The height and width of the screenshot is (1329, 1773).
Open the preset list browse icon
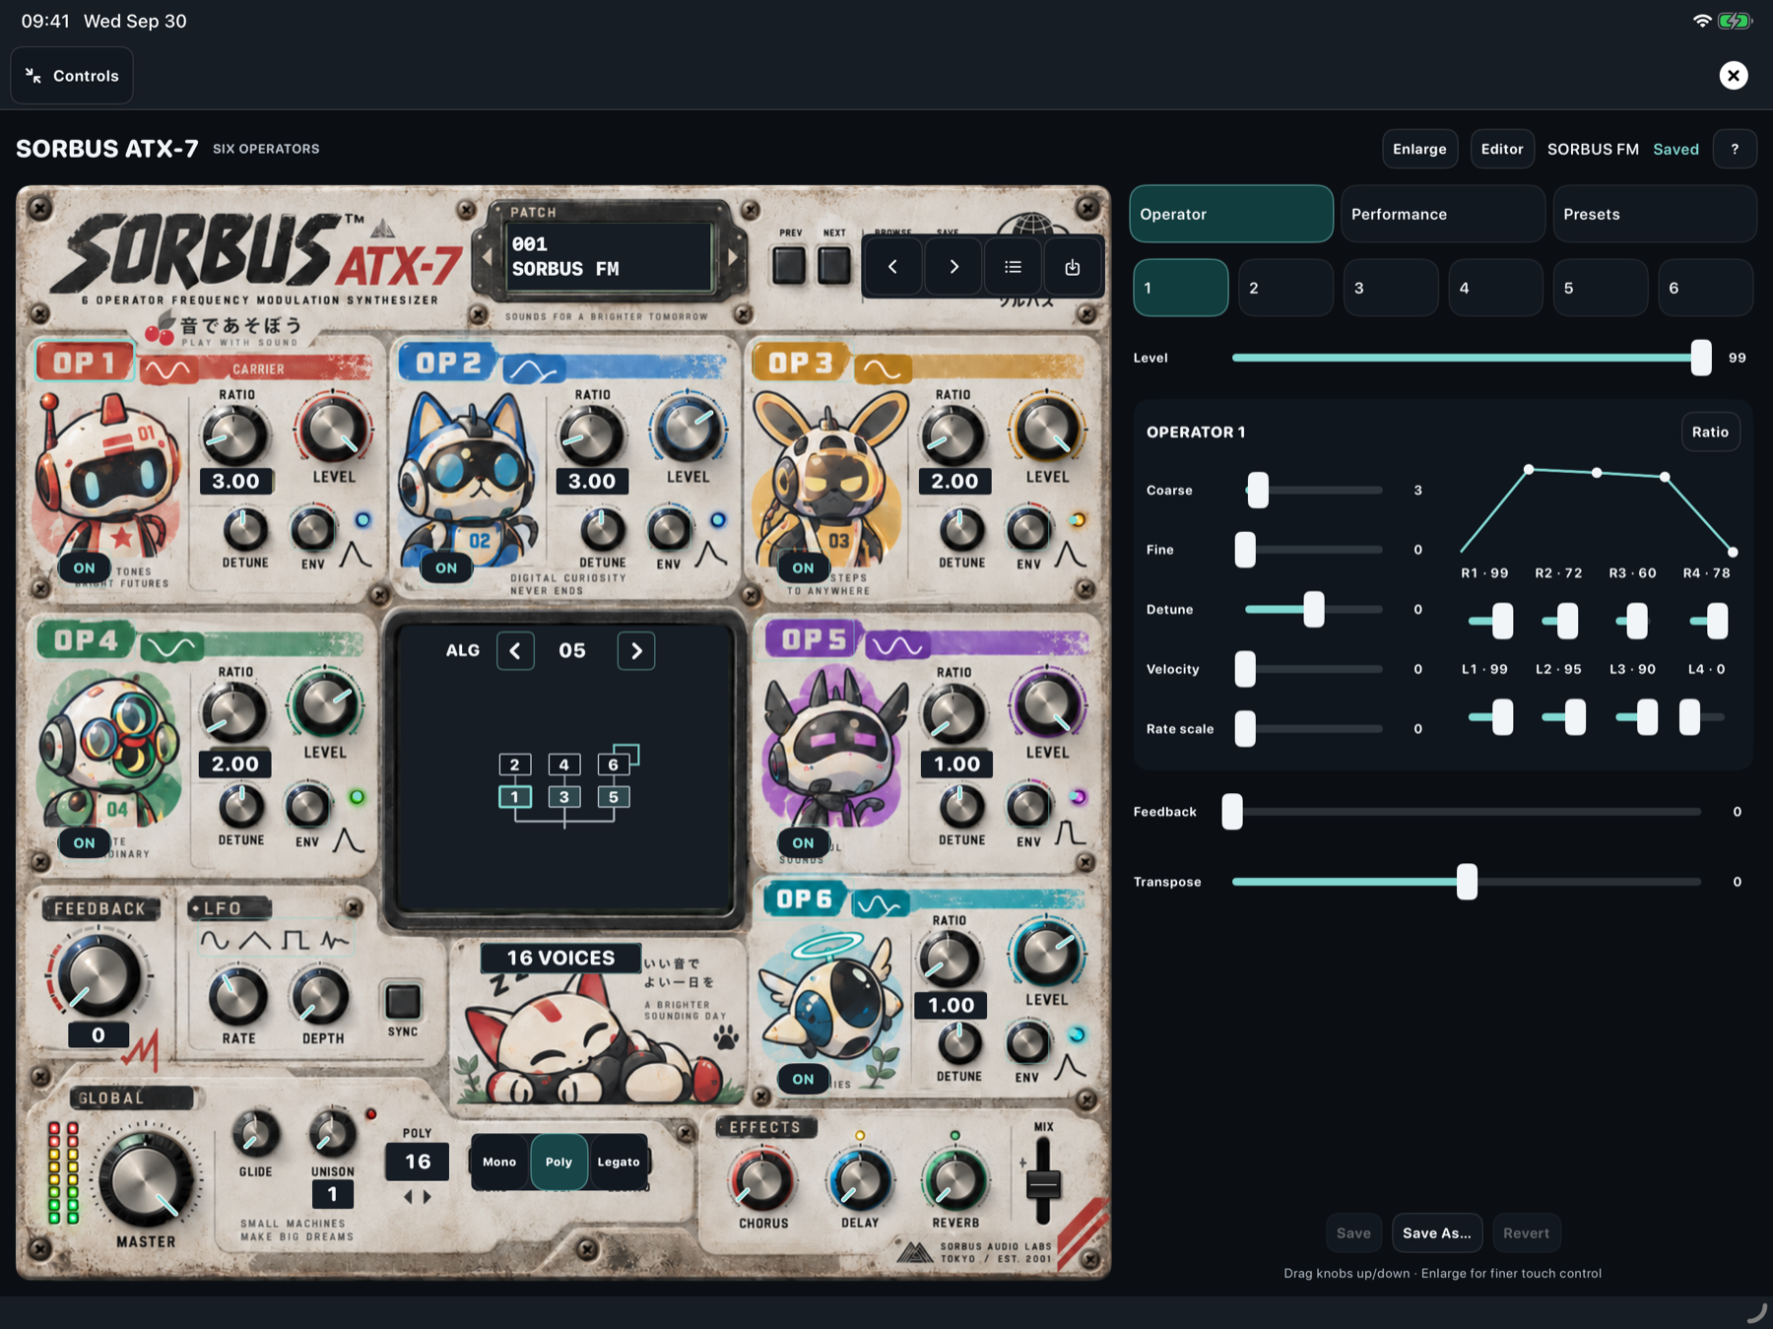(x=1013, y=267)
